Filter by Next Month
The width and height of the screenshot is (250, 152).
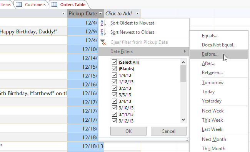coord(219,139)
